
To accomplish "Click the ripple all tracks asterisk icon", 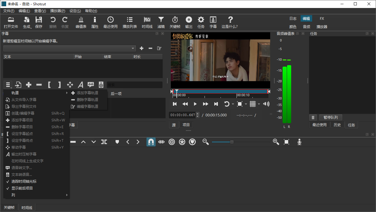I will (182, 142).
